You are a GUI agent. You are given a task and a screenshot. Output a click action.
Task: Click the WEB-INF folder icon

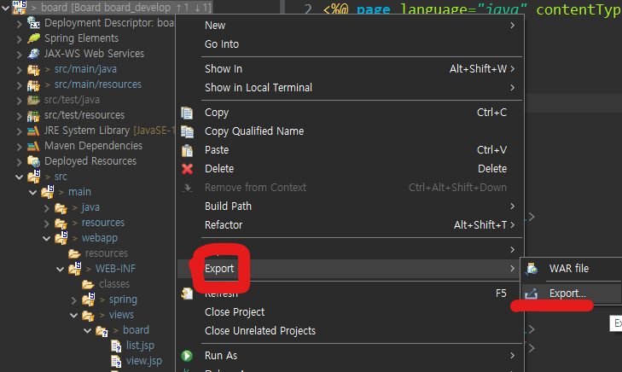pyautogui.click(x=75, y=269)
